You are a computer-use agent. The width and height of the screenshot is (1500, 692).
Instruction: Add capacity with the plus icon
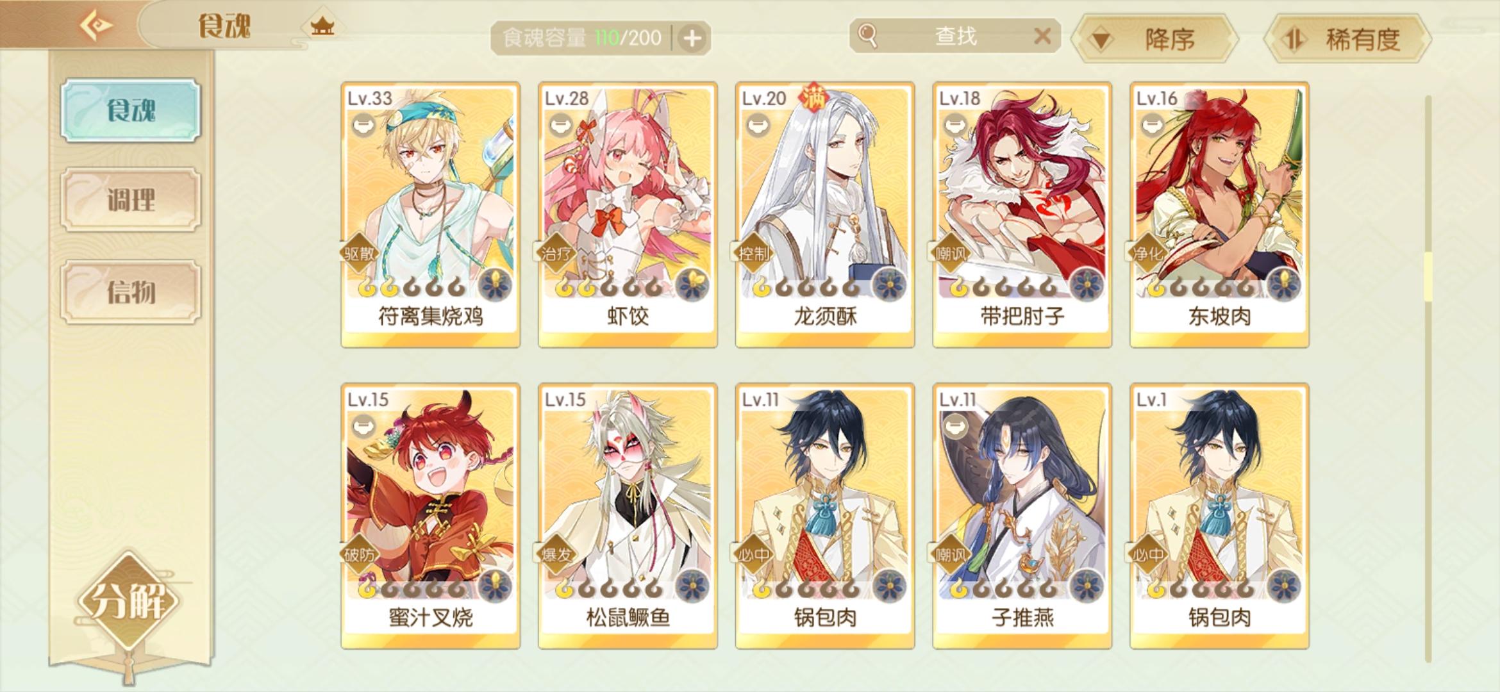[x=692, y=38]
